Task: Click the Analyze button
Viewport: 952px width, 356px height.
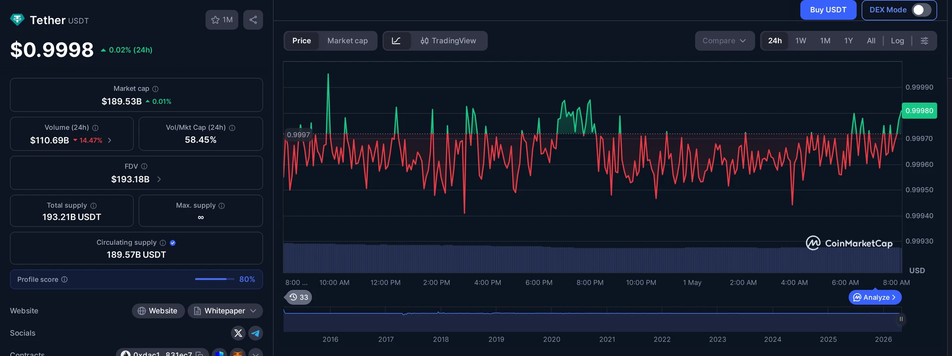Action: pos(875,297)
